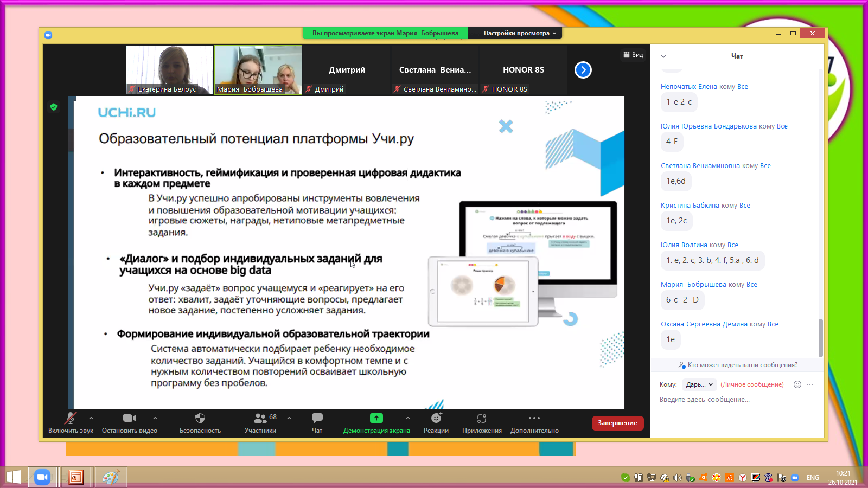
Task: Stop camera with Остановить видео
Action: 130,422
